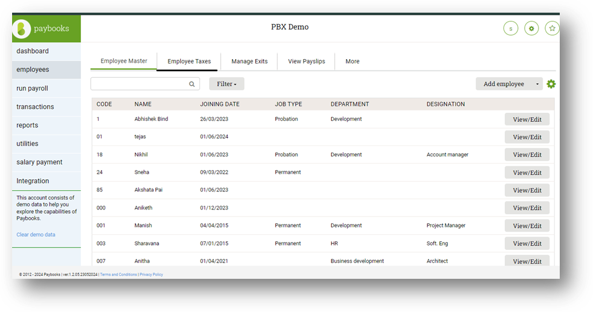This screenshot has width=593, height=312.
Task: View/Edit Manish's record
Action: [x=527, y=226]
